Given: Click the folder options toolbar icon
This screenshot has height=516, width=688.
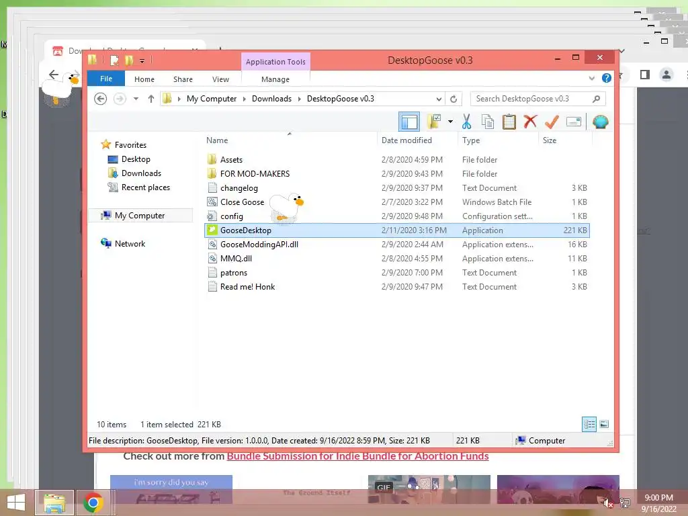Looking at the screenshot, I should tap(434, 122).
